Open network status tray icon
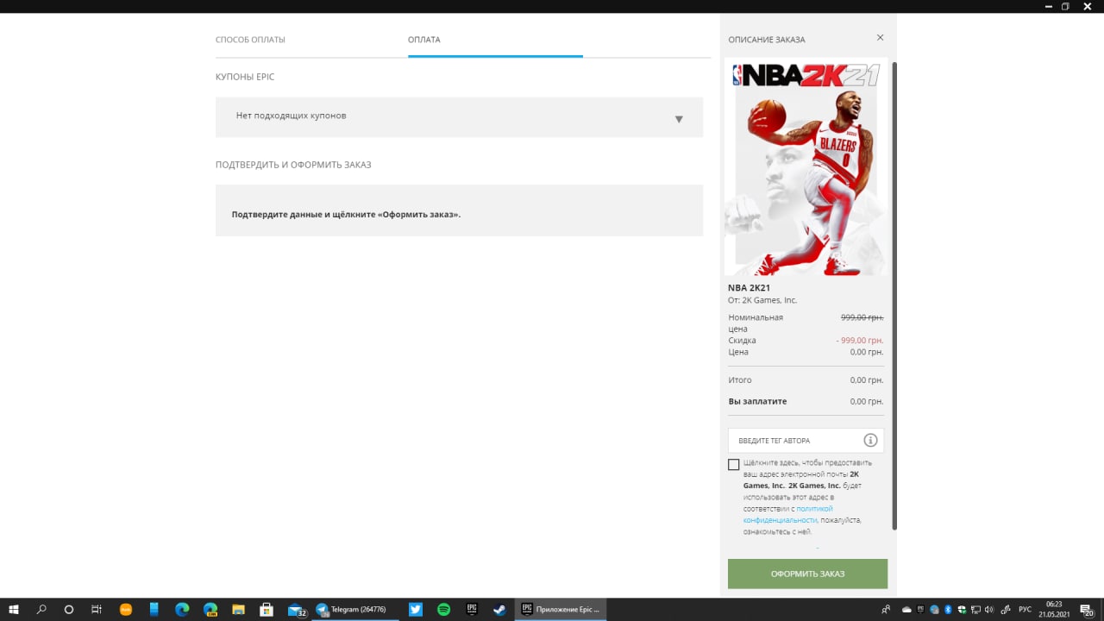Viewport: 1104px width, 621px height. [x=975, y=610]
